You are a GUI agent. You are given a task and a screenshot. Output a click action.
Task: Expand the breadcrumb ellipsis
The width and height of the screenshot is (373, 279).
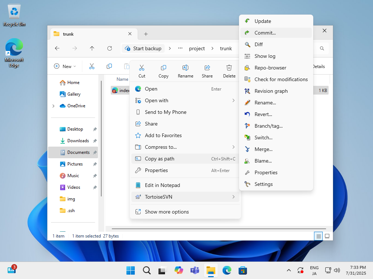pyautogui.click(x=180, y=48)
